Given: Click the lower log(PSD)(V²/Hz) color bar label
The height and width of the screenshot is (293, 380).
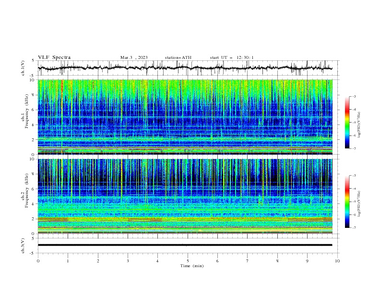Looking at the screenshot, I should coord(359,204).
